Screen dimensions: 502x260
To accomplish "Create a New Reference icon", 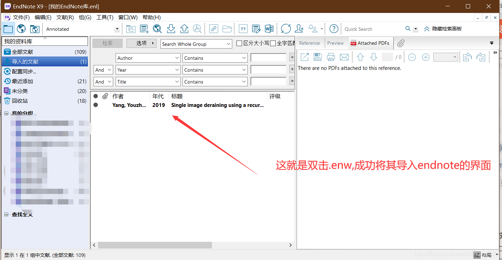I will tap(144, 29).
